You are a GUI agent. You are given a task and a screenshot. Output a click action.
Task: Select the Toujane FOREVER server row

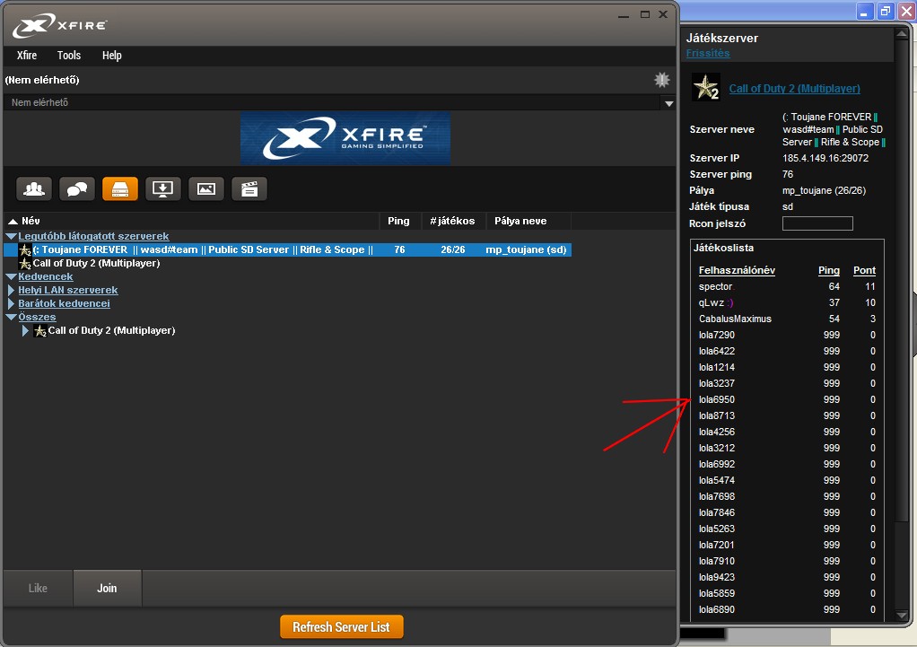pyautogui.click(x=288, y=249)
